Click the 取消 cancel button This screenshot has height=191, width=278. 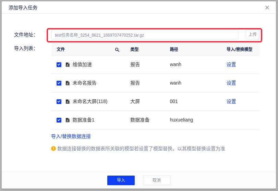pyautogui.click(x=156, y=180)
